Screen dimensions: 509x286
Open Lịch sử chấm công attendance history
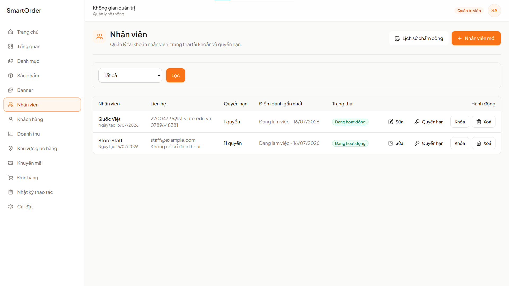[x=419, y=38]
